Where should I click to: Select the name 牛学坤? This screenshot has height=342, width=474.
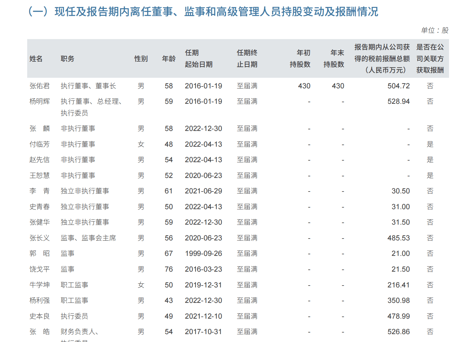39,285
